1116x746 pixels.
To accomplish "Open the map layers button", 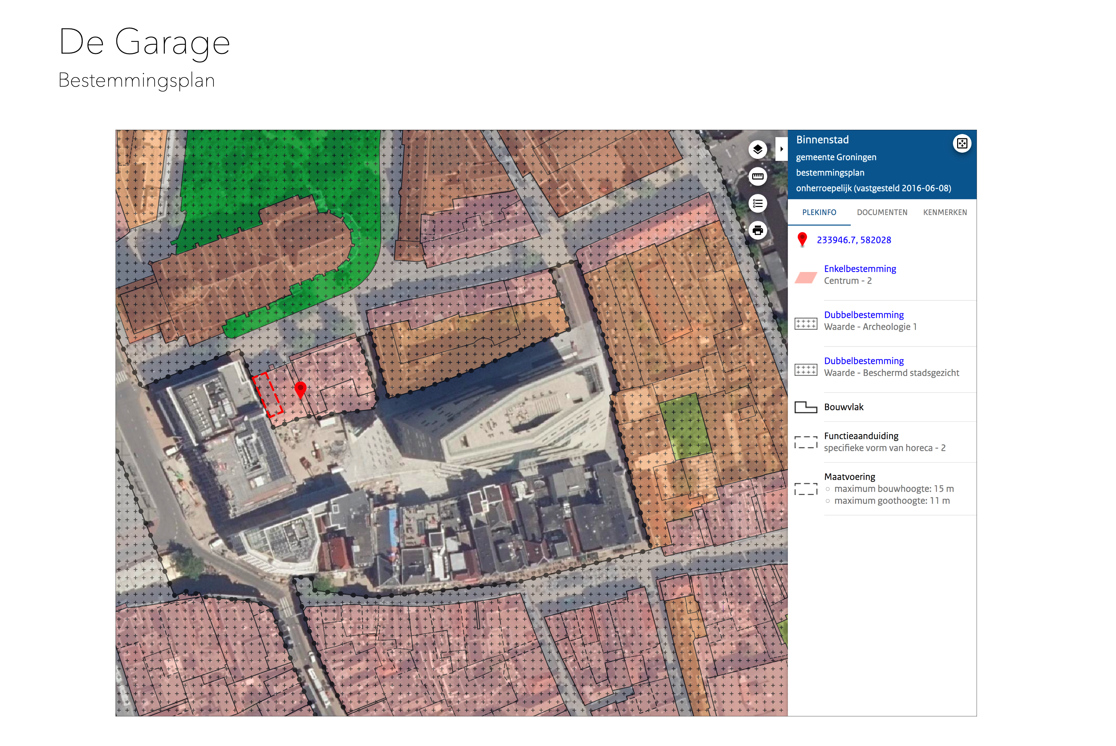I will tap(757, 149).
